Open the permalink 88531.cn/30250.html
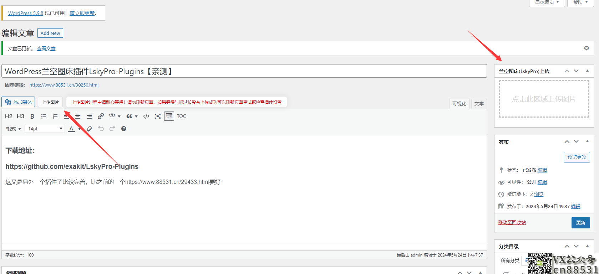599x274 pixels. click(x=64, y=85)
